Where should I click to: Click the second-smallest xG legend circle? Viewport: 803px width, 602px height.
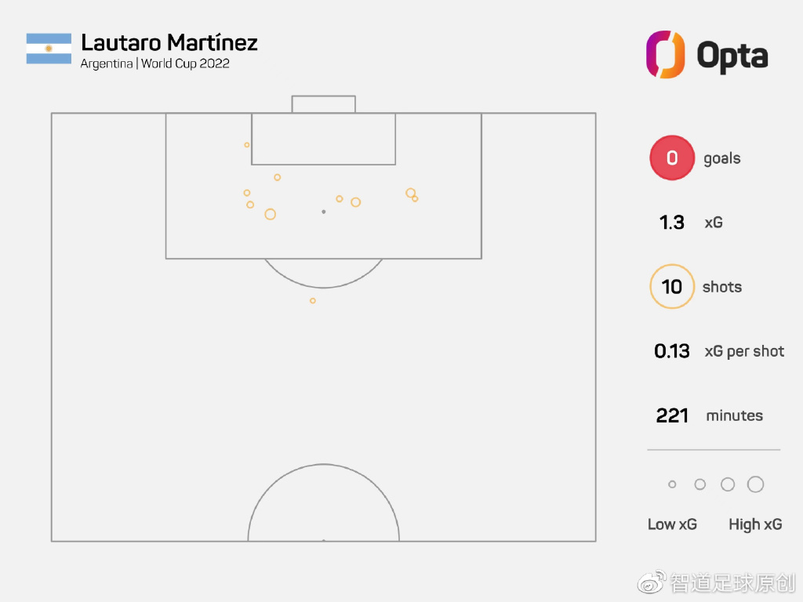pyautogui.click(x=700, y=484)
